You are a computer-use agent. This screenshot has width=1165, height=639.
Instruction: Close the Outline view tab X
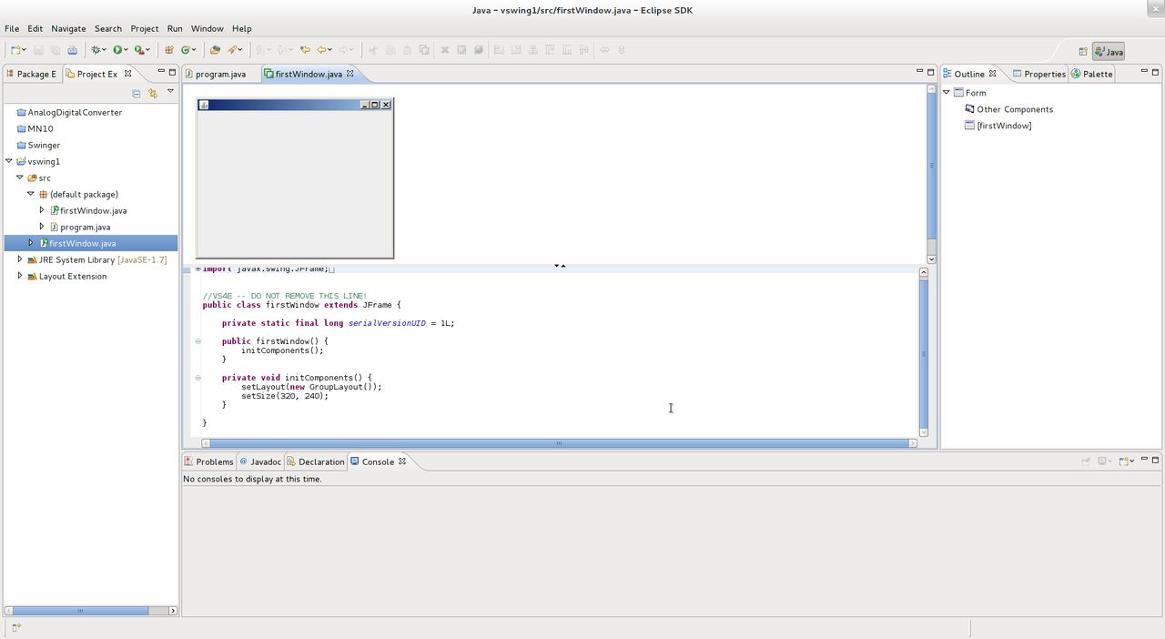(993, 74)
